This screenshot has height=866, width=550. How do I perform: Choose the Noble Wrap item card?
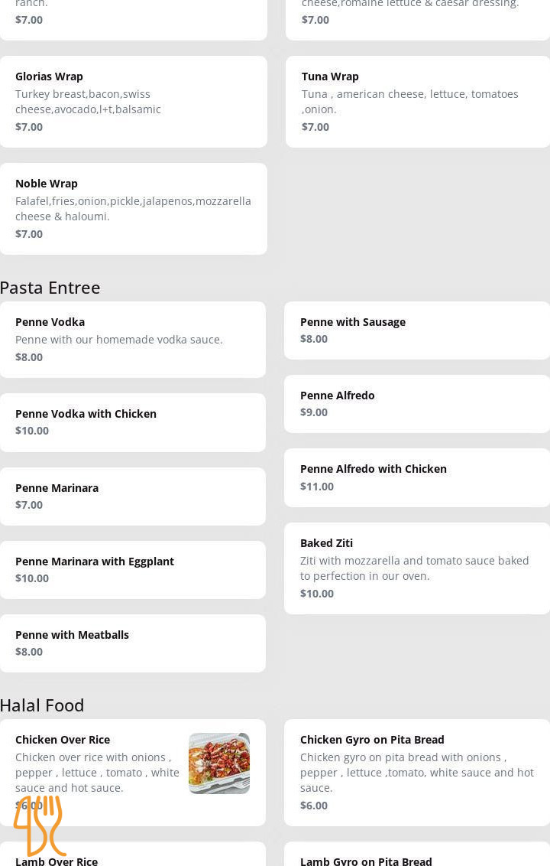coord(133,208)
